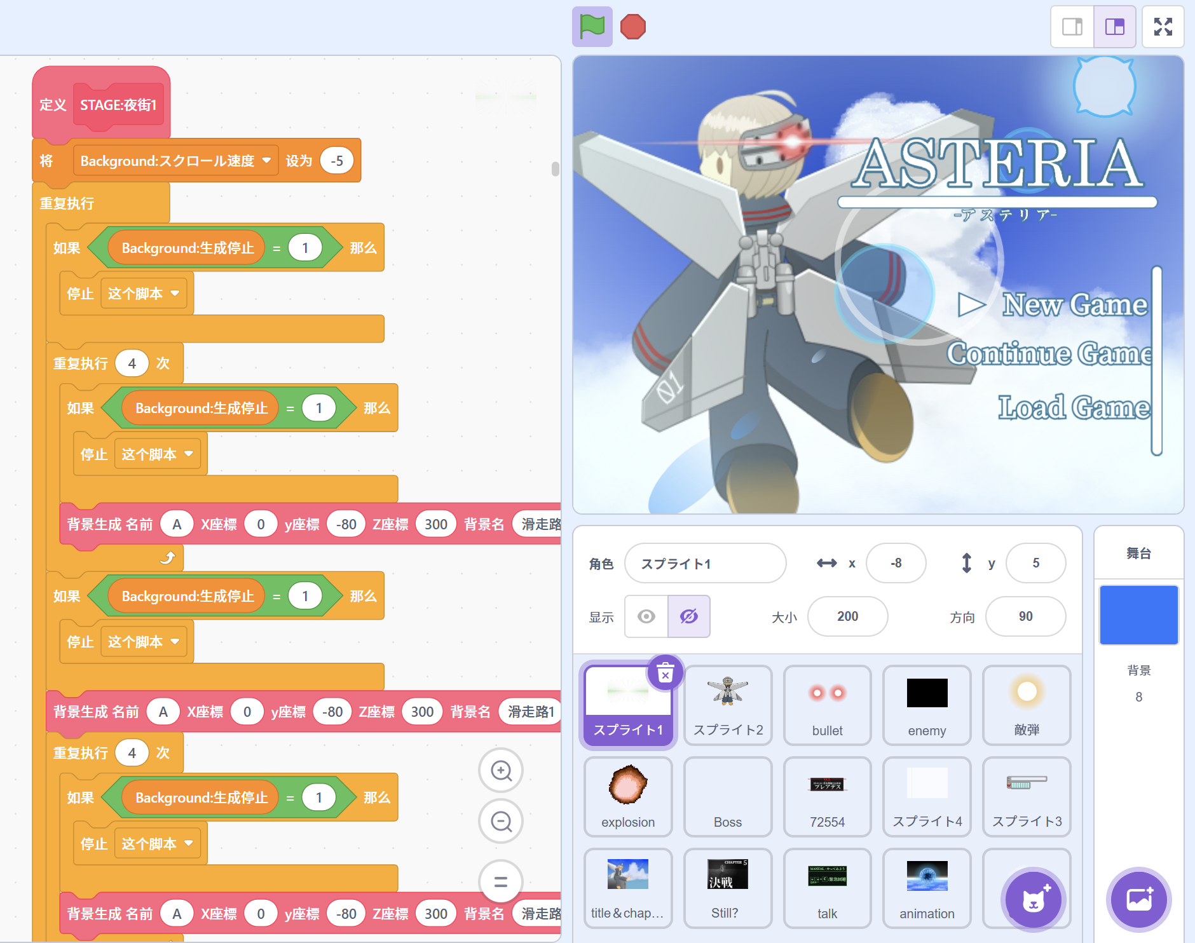Select the 72554 sprite
This screenshot has height=943, width=1195.
827,796
